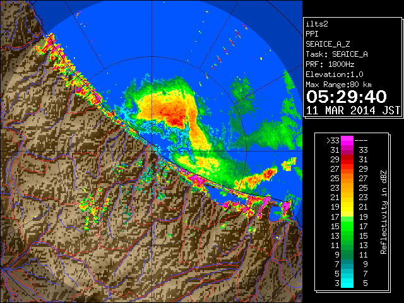Pick the yellow swatch in the 19–21 row
404x303 pixels.
pyautogui.click(x=347, y=207)
